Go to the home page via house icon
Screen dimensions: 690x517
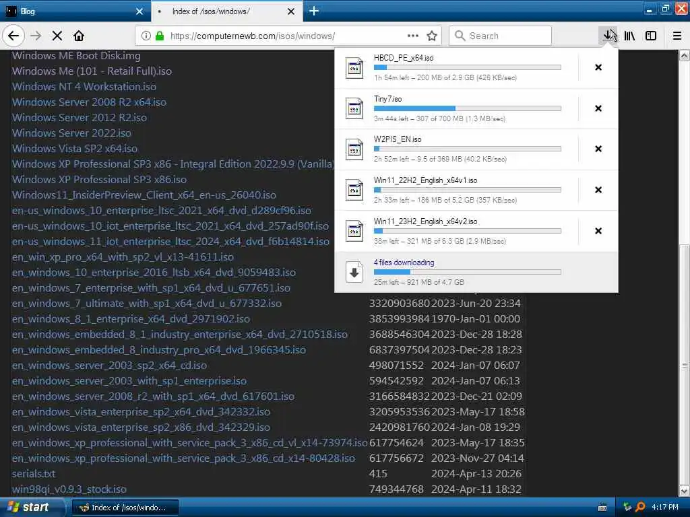point(79,36)
